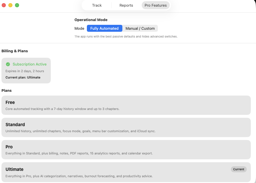Click the Free plan description text

[x=62, y=109]
